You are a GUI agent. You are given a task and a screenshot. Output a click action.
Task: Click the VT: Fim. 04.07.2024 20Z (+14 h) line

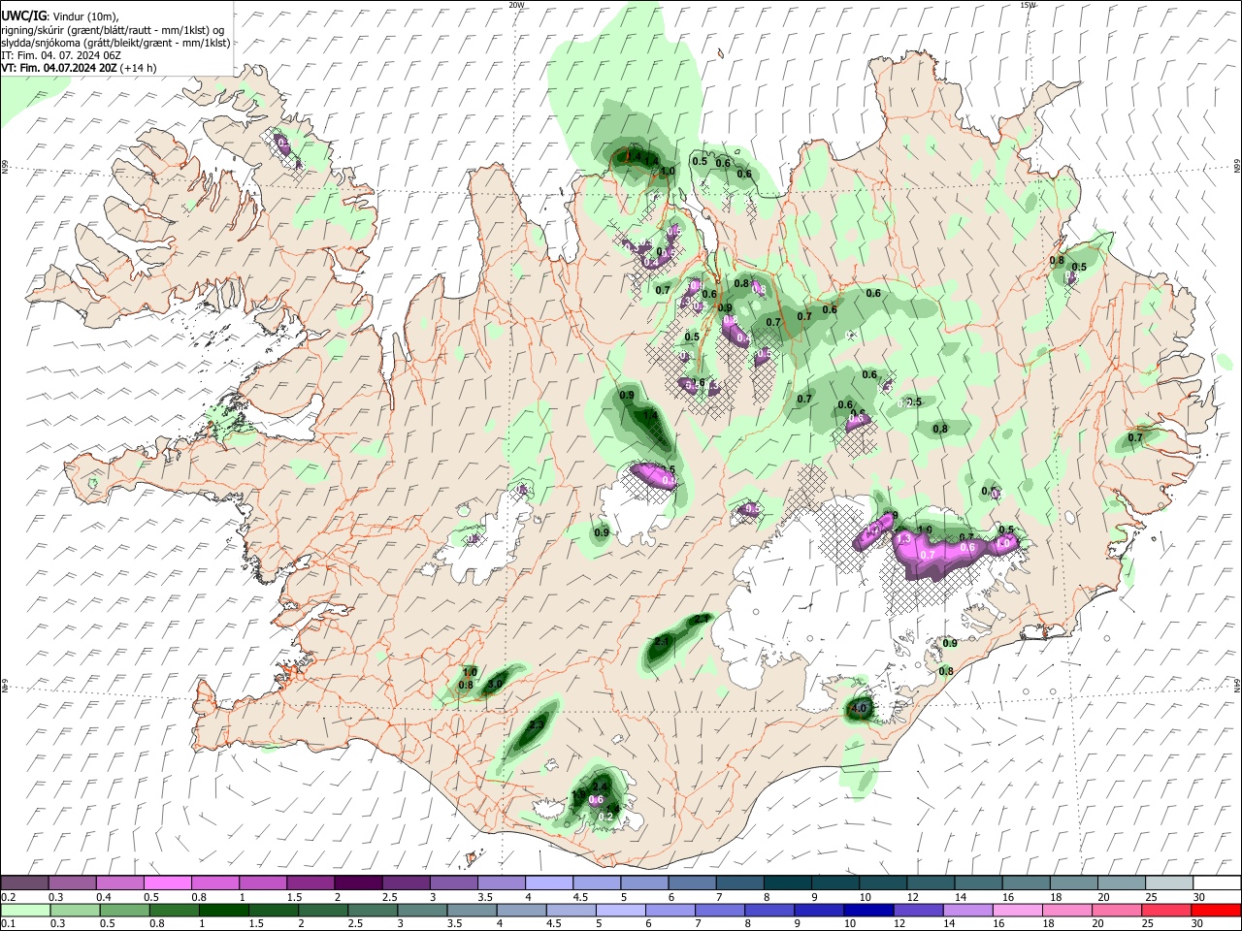point(79,68)
